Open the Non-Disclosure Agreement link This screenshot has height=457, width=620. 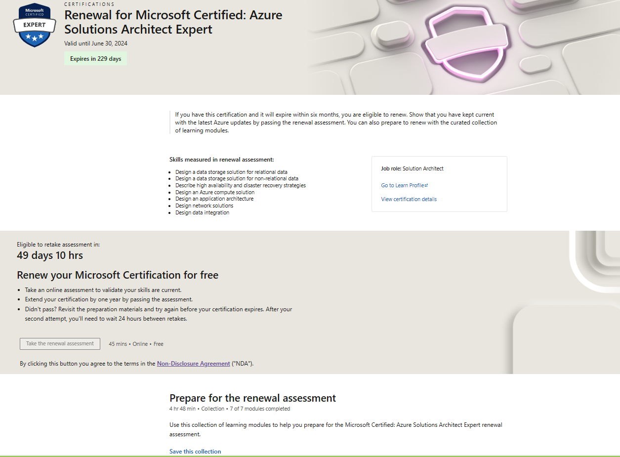pyautogui.click(x=194, y=364)
